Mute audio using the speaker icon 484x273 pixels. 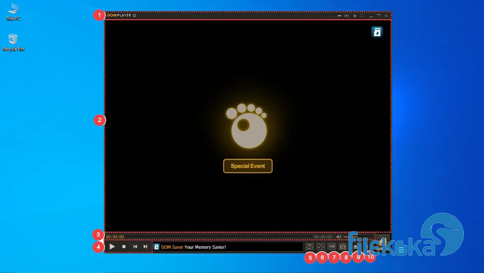pos(339,237)
